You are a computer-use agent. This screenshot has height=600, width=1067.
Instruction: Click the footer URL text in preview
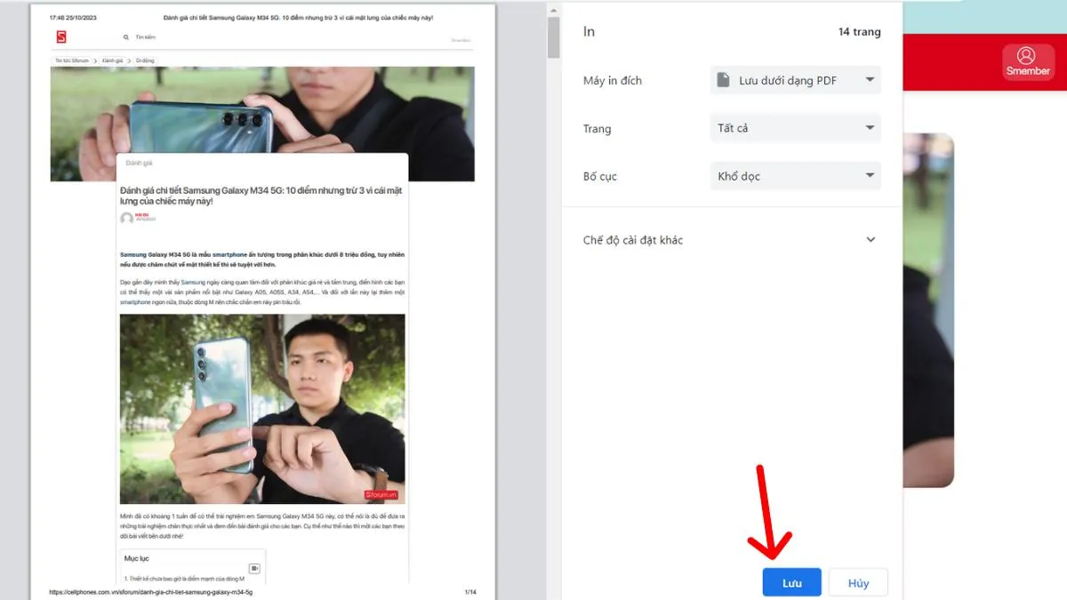click(x=151, y=592)
